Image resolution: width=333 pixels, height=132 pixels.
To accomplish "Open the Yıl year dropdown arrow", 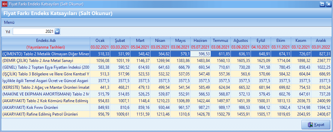I will (x=57, y=31).
